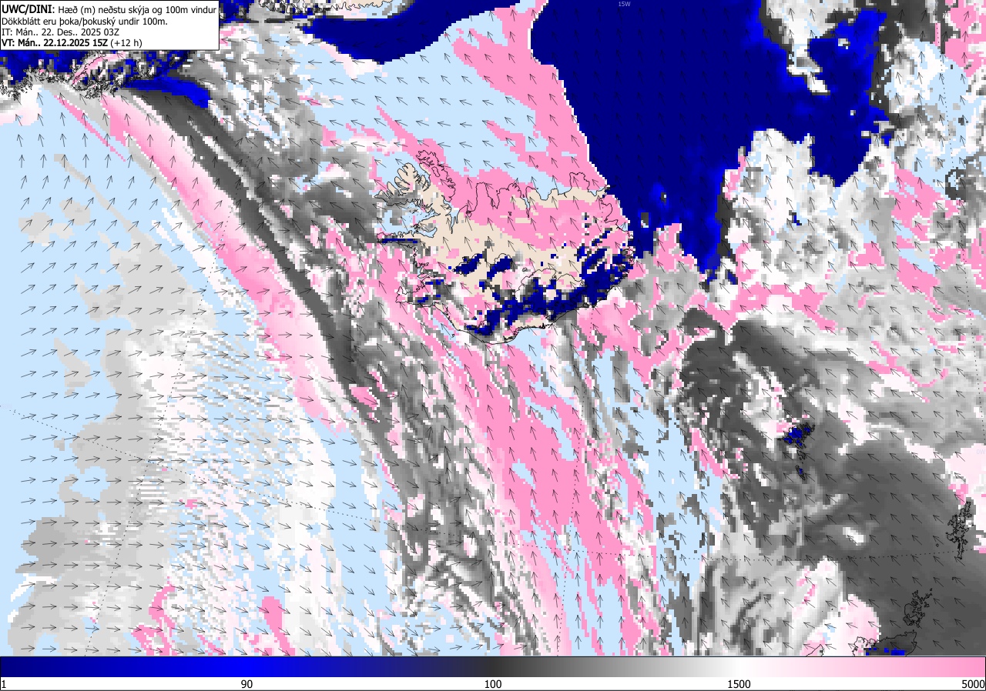Image resolution: width=986 pixels, height=691 pixels.
Task: Click the line 'Dökkblátt eru þoka/þokuský undir 100m.'
Action: (x=84, y=22)
